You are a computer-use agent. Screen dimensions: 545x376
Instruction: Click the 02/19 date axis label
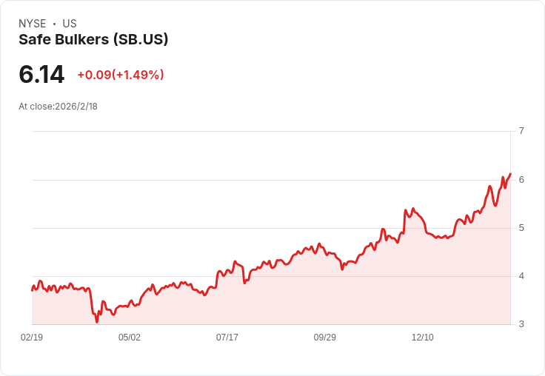[x=32, y=338]
